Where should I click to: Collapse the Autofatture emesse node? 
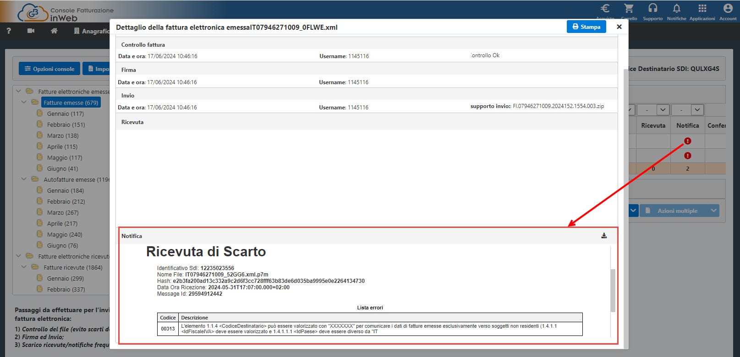click(24, 179)
